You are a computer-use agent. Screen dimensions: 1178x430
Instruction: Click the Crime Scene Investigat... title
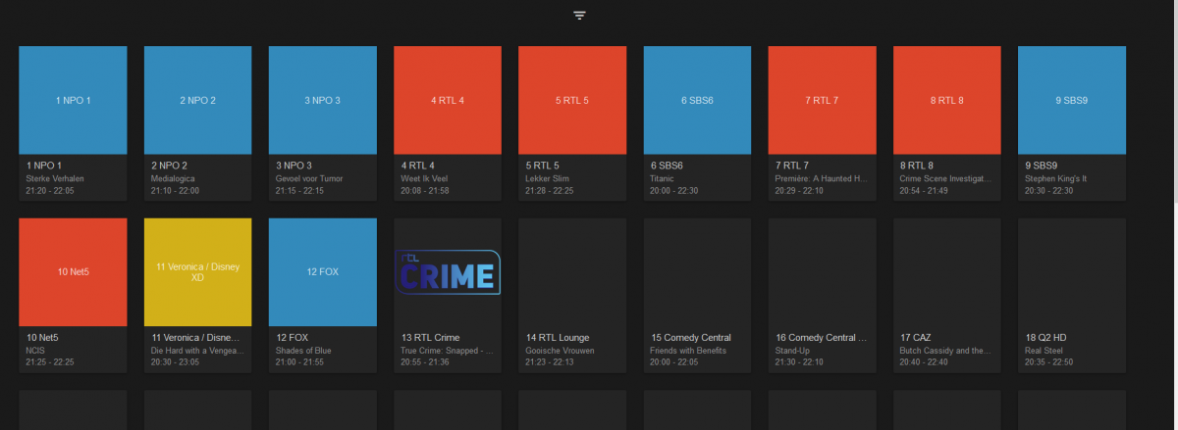tap(946, 178)
